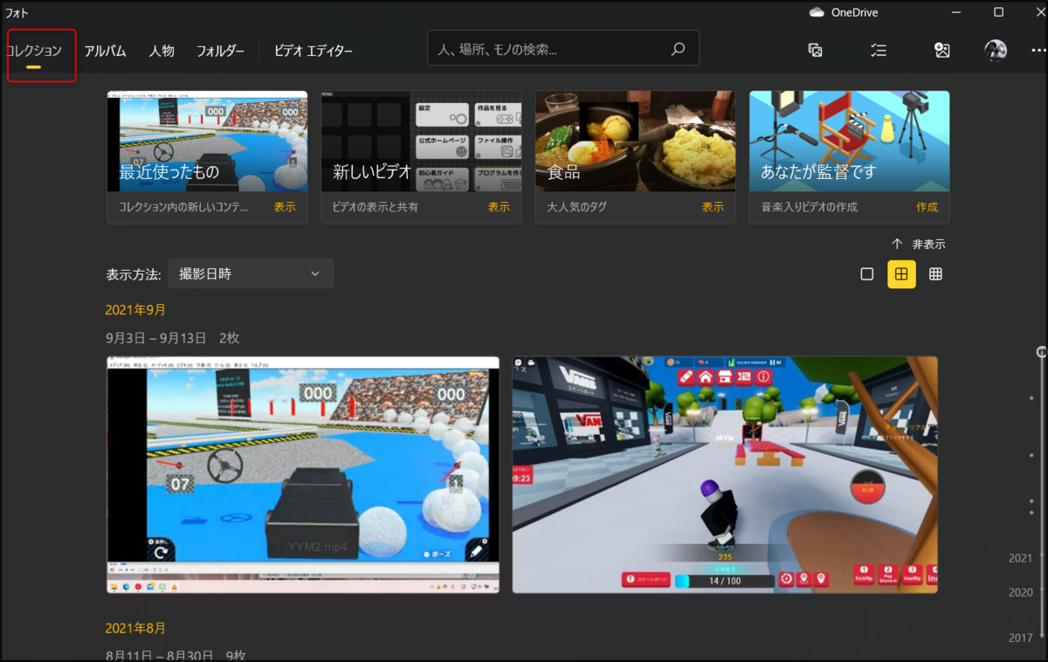Viewport: 1048px width, 662px height.
Task: Focus the 人、場所、モノの検索 search box
Action: (563, 49)
